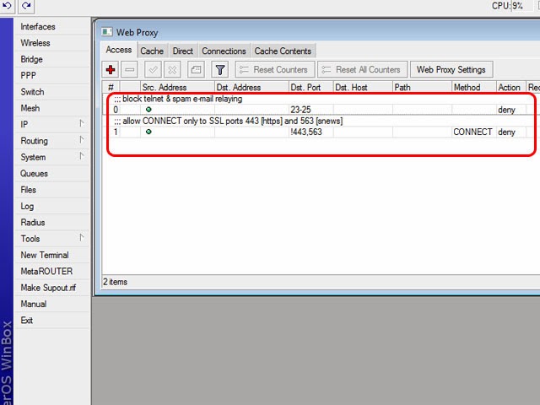This screenshot has height=405, width=540.
Task: Open the Manual entry
Action: pyautogui.click(x=51, y=304)
